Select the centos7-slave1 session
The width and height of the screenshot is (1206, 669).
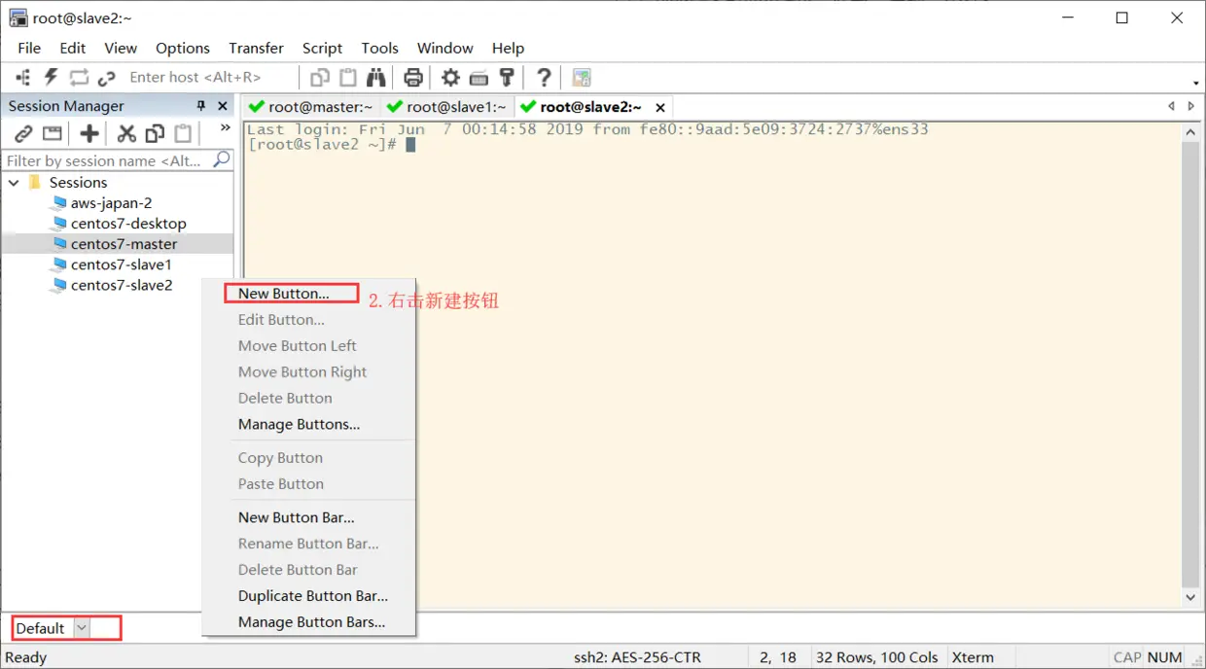click(x=121, y=264)
